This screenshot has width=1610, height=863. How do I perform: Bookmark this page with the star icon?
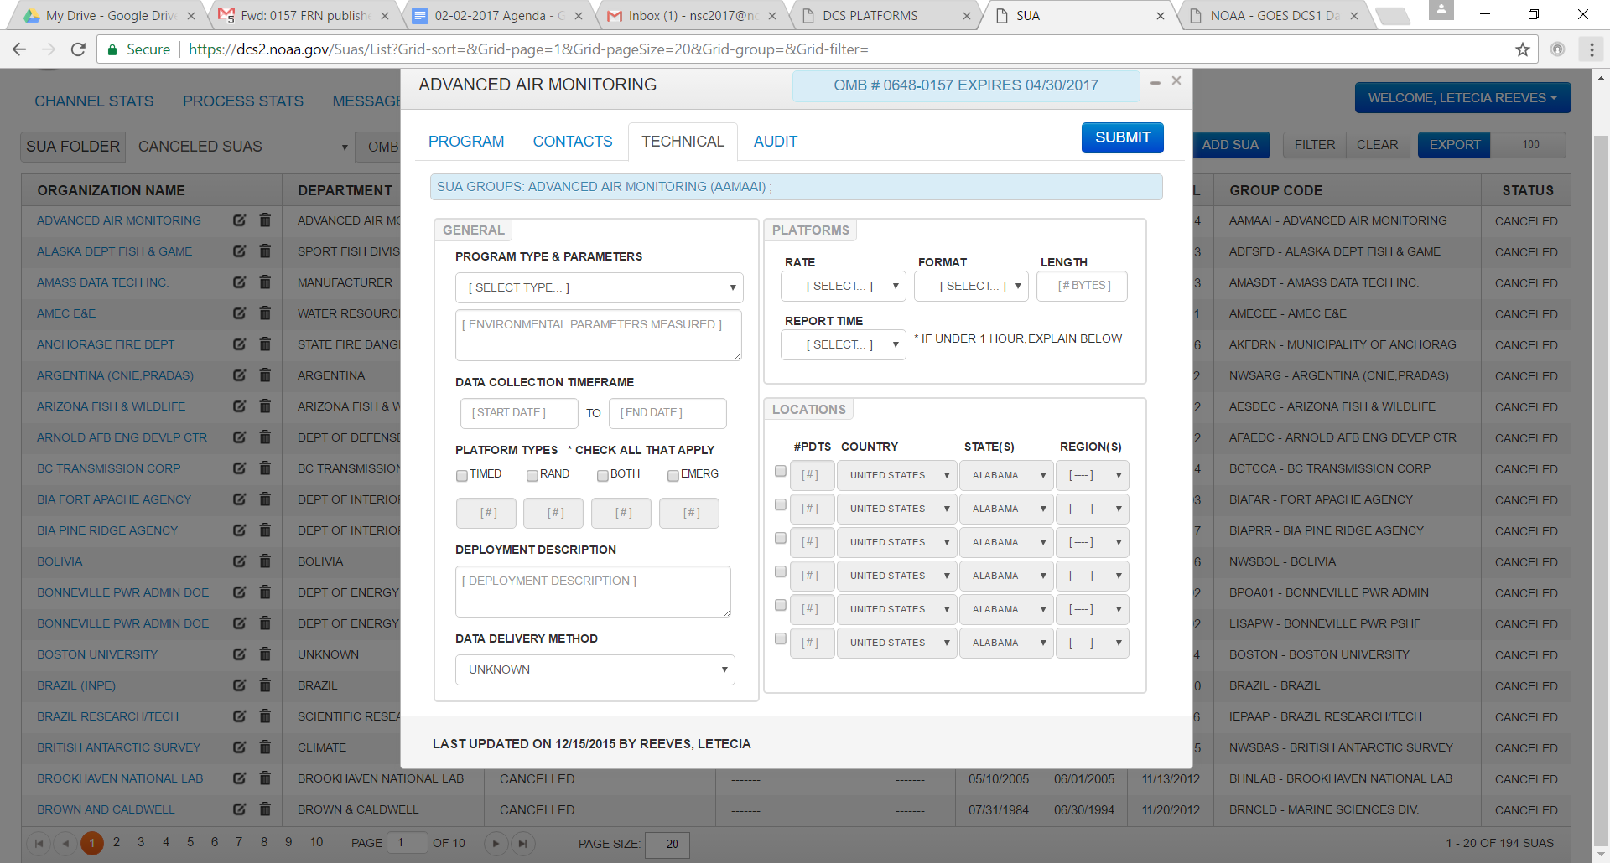tap(1522, 49)
